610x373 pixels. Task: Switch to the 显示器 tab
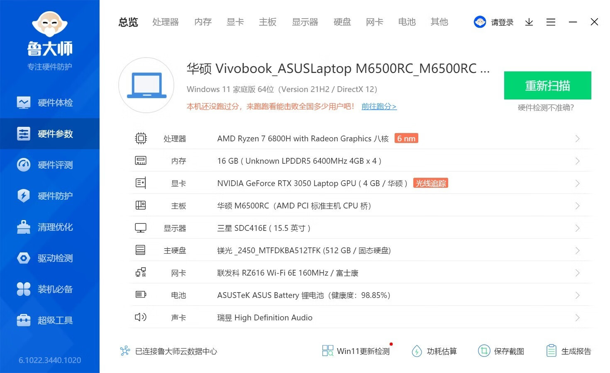pyautogui.click(x=305, y=22)
